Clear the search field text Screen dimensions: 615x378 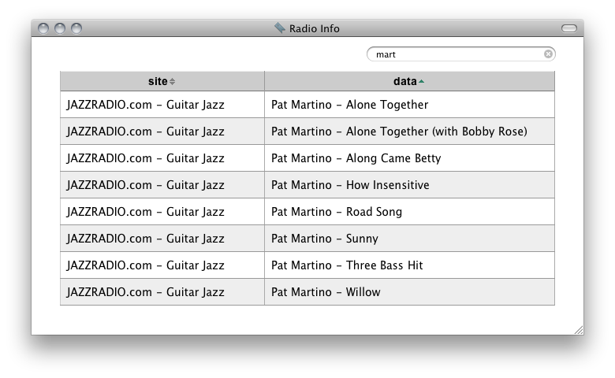tap(548, 54)
